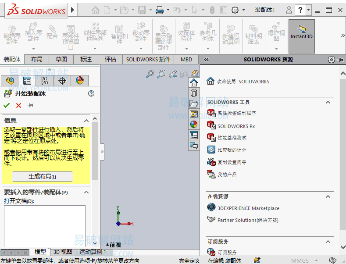The height and width of the screenshot is (264, 346).
Task: Open 欢迎使用 SOLIDWORKS link
Action: pyautogui.click(x=238, y=82)
